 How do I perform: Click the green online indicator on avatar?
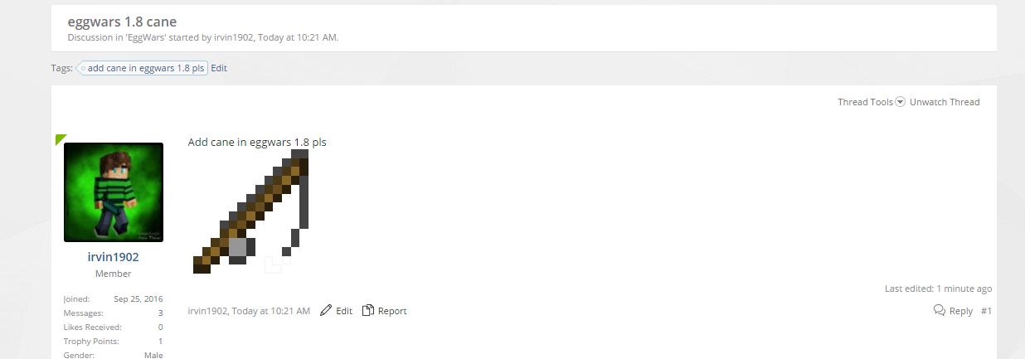coord(61,139)
